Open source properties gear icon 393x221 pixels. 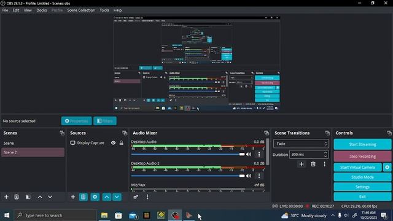click(x=95, y=197)
